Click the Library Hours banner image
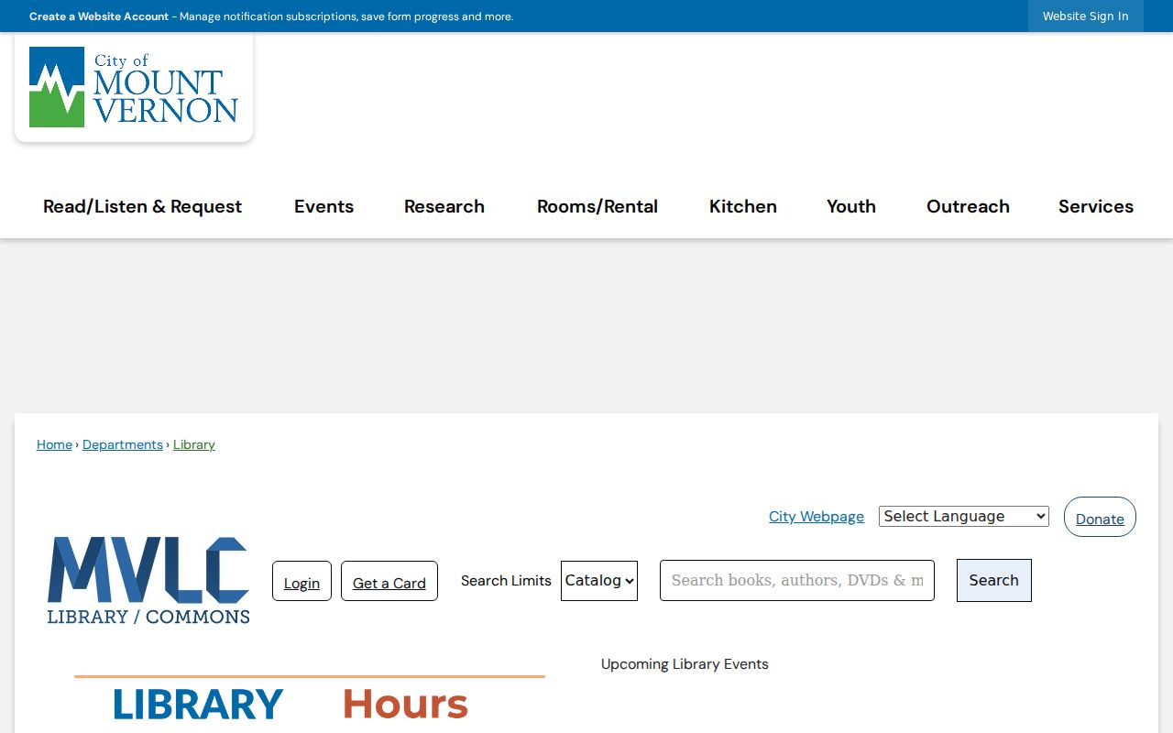Screen dimensions: 1173x733 310,703
